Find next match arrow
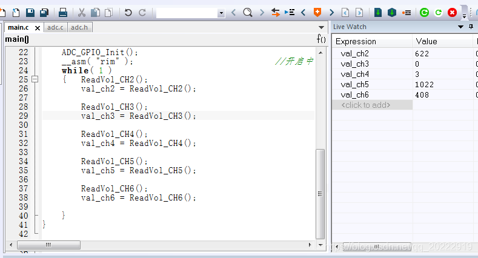Viewport: 478px width, 258px height. 262,13
